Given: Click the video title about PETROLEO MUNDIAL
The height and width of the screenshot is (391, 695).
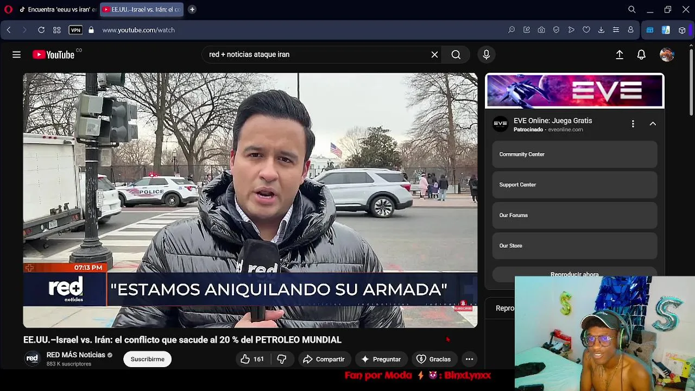Looking at the screenshot, I should [182, 339].
